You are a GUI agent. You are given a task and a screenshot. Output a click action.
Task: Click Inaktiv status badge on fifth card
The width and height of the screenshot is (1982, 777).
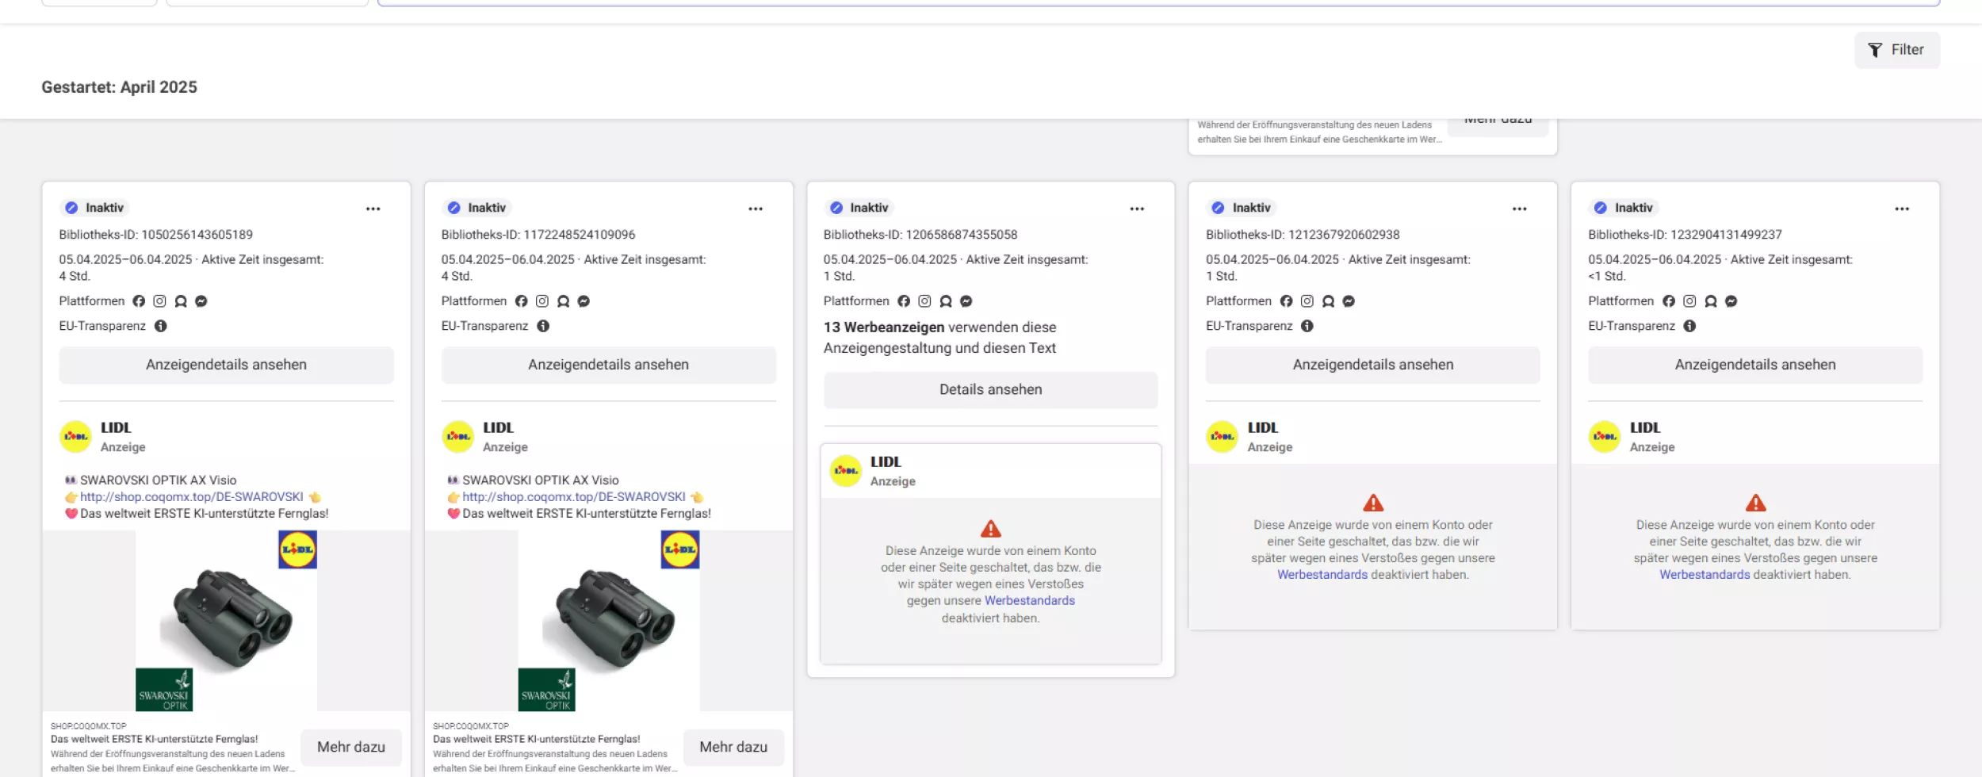click(x=1624, y=208)
